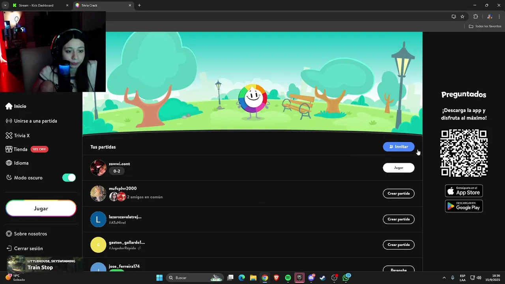Open Inicio home icon in sidebar
The height and width of the screenshot is (284, 505).
(x=16, y=106)
